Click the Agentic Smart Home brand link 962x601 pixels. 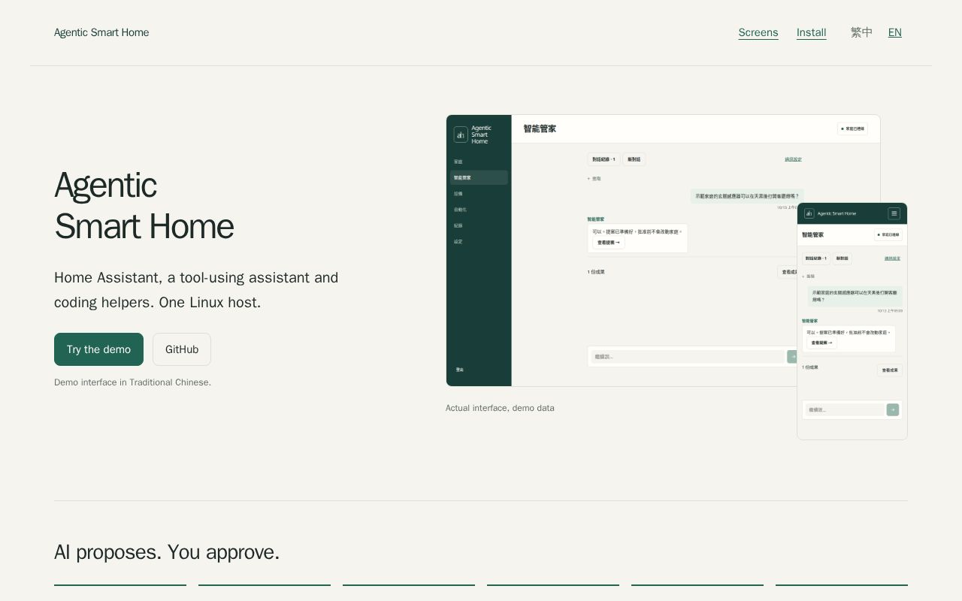[101, 32]
